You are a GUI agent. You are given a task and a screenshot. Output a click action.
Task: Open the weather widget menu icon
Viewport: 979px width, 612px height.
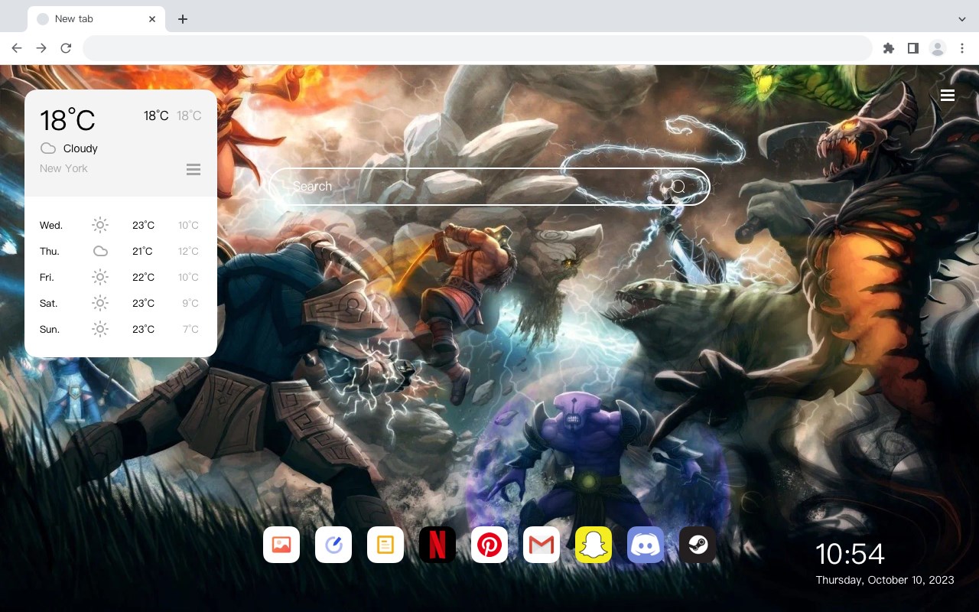(194, 169)
